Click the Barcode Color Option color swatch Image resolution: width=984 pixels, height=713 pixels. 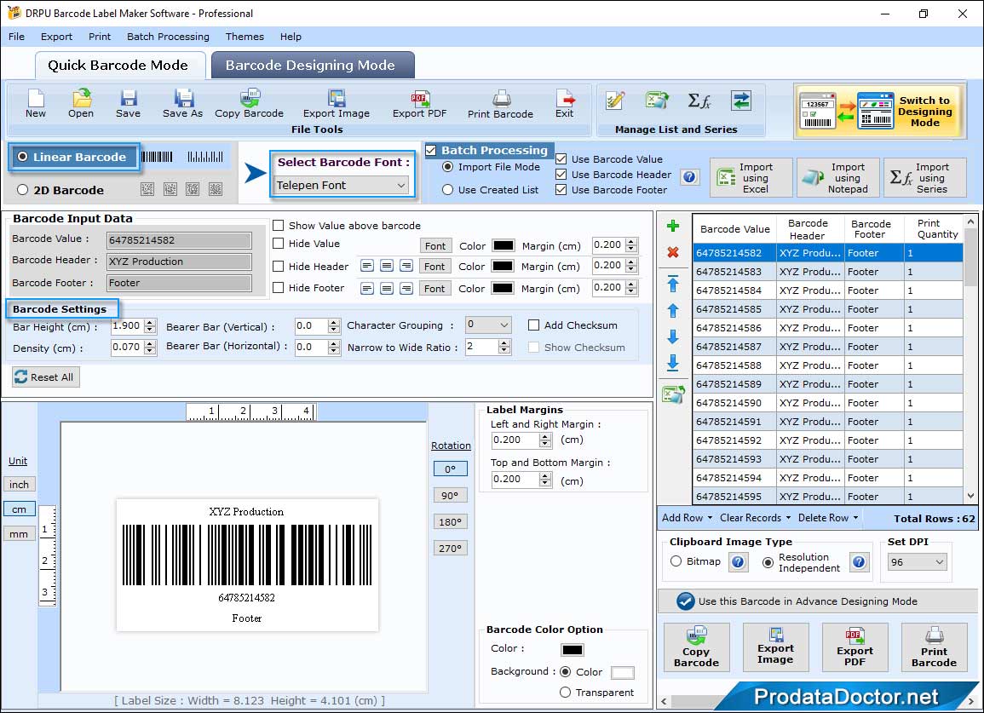click(573, 650)
